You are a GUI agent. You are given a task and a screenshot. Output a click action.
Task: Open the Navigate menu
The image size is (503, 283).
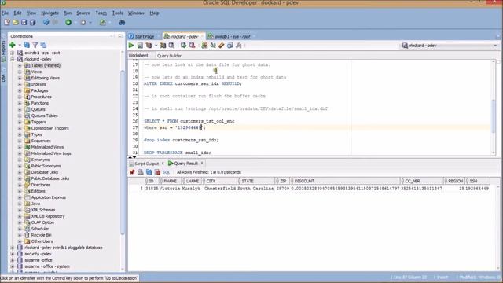coord(50,13)
